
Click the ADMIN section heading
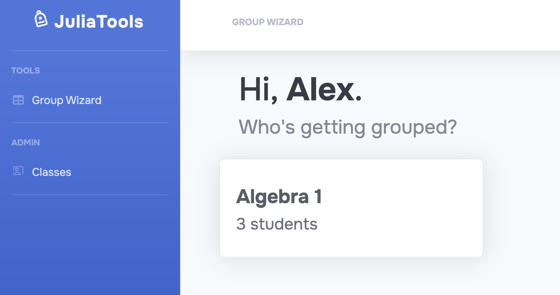tap(26, 143)
